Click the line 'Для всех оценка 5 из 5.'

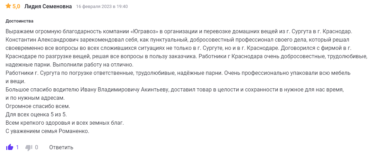coord(36,115)
